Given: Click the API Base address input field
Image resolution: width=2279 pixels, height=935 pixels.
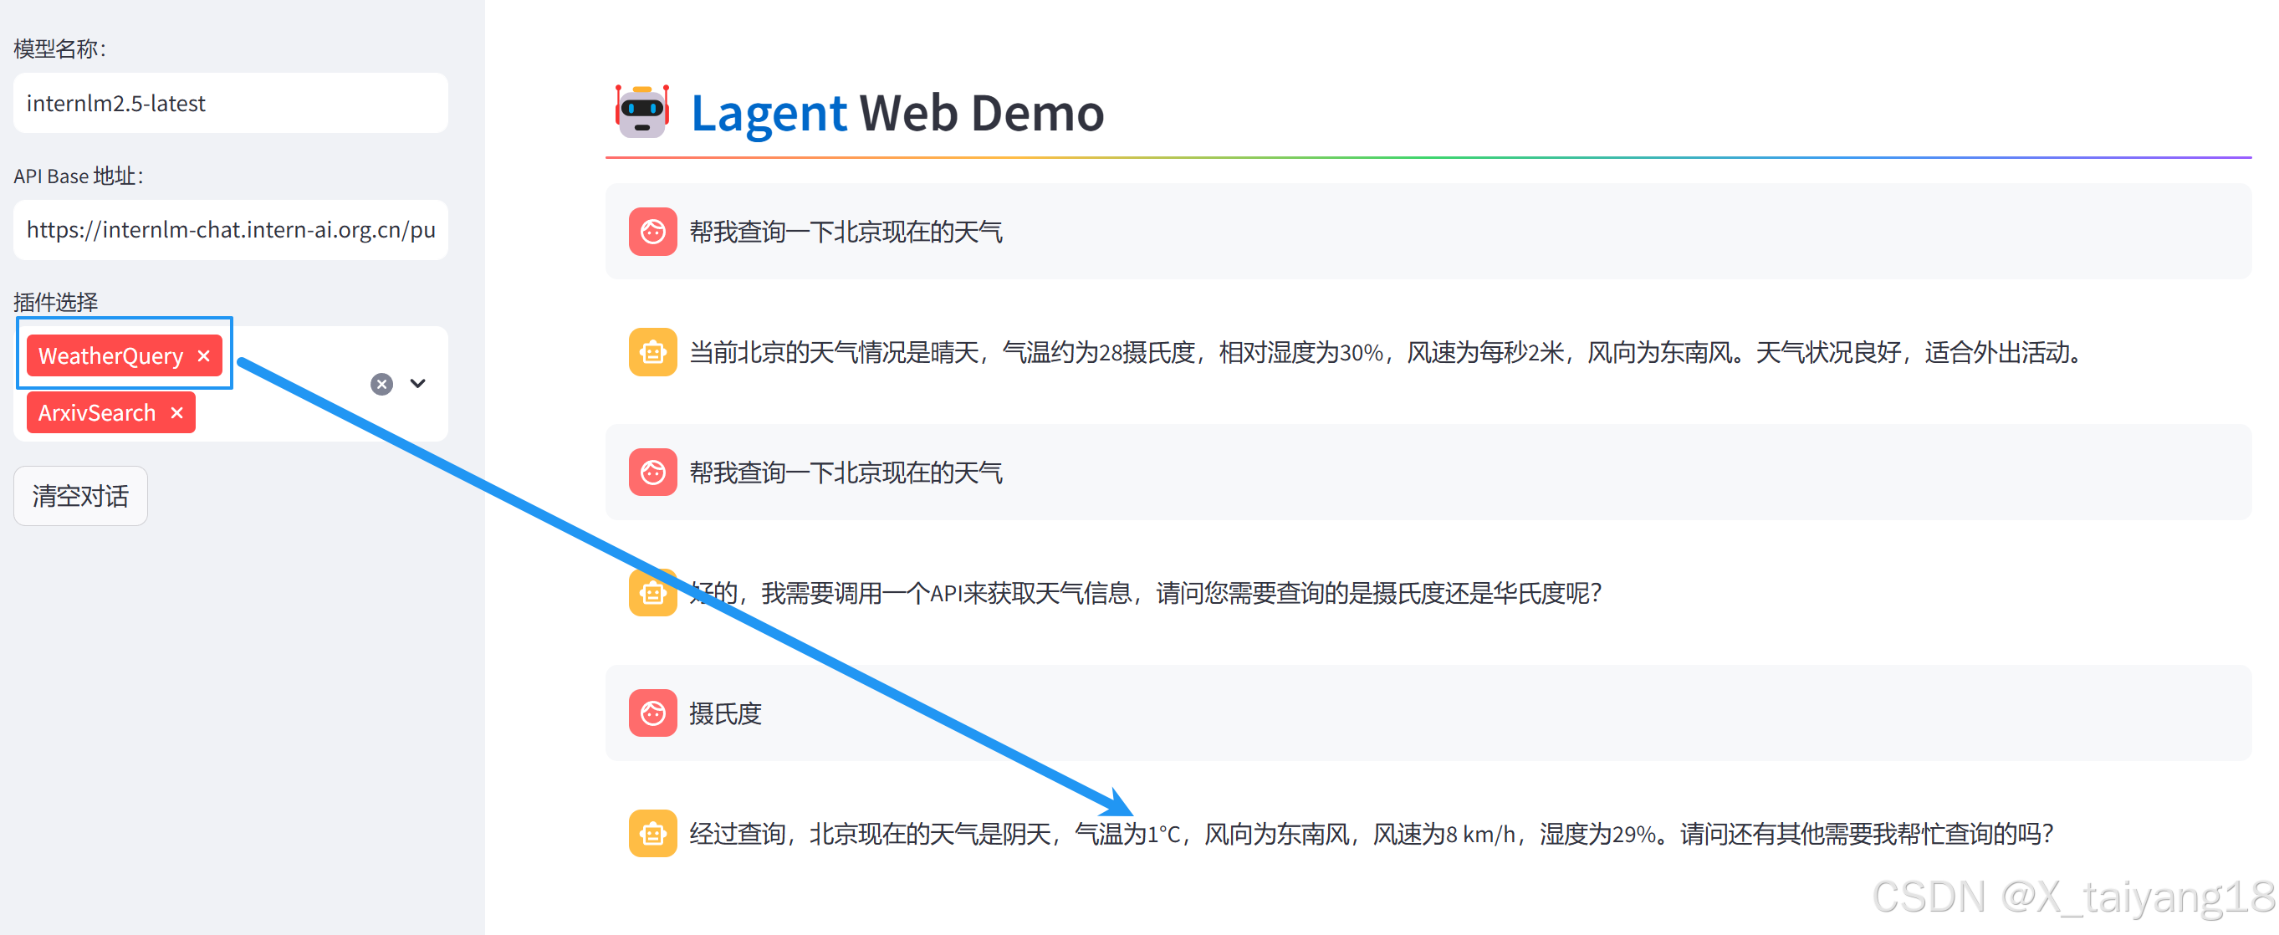Looking at the screenshot, I should point(230,230).
